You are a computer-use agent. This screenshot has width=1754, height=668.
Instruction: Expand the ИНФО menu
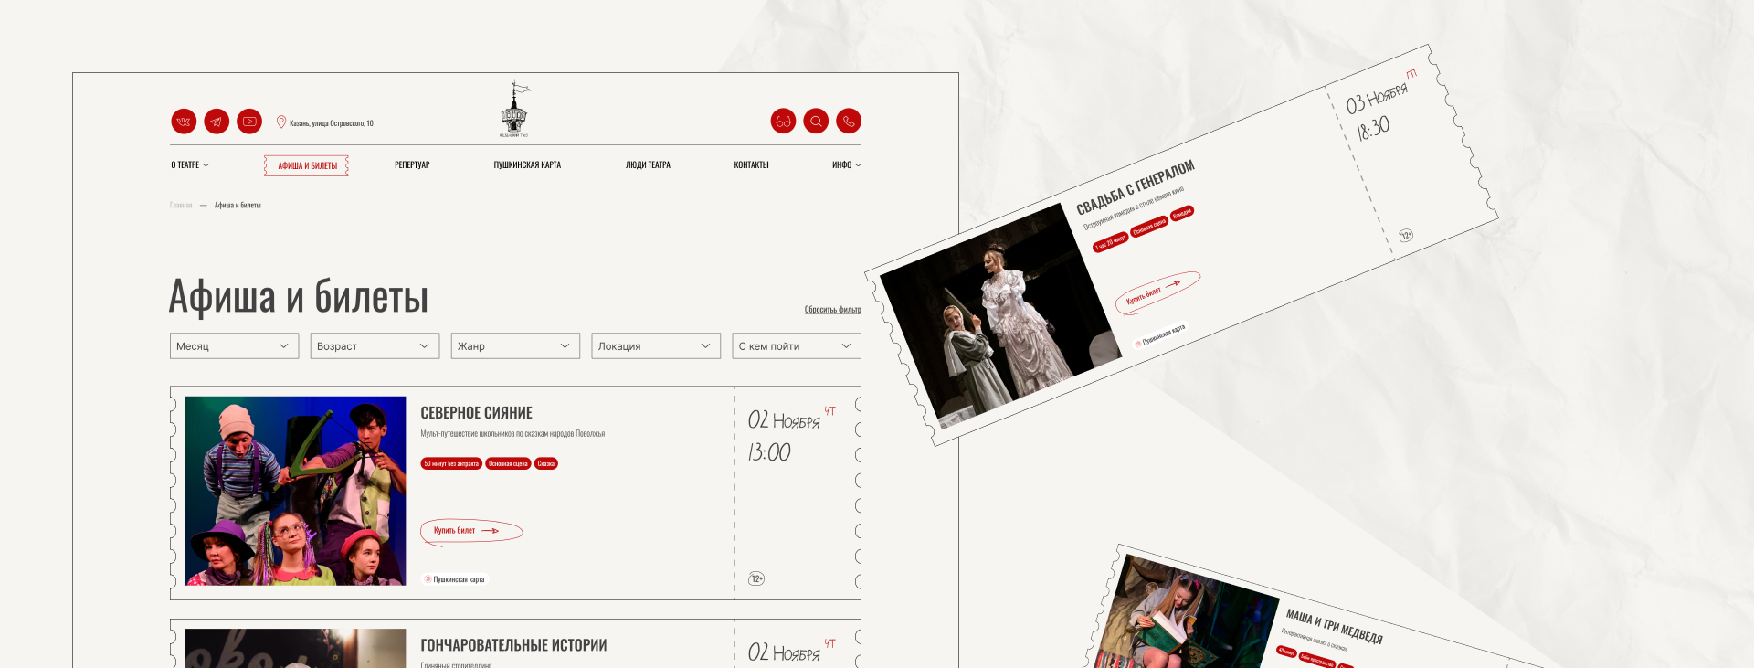click(x=847, y=165)
